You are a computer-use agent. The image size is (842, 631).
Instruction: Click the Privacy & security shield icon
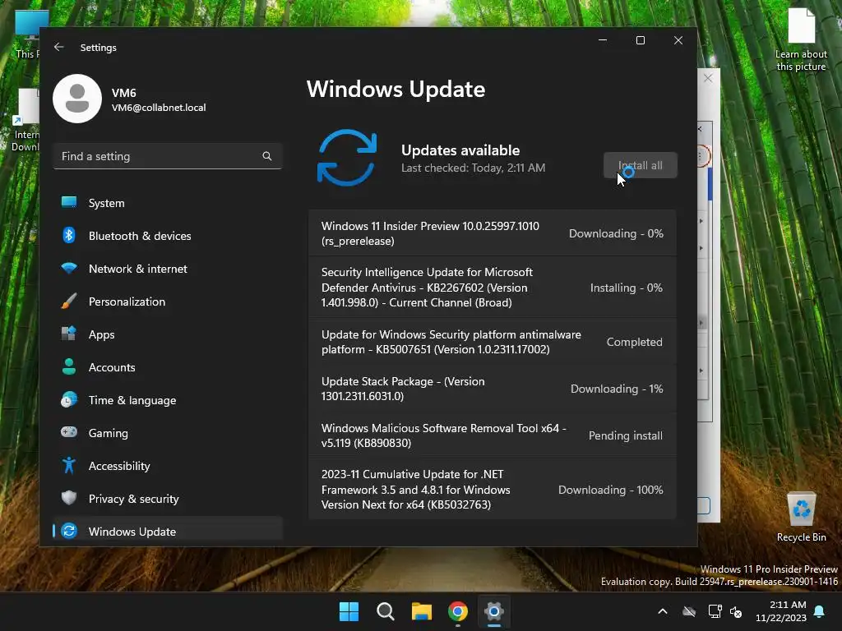tap(69, 498)
